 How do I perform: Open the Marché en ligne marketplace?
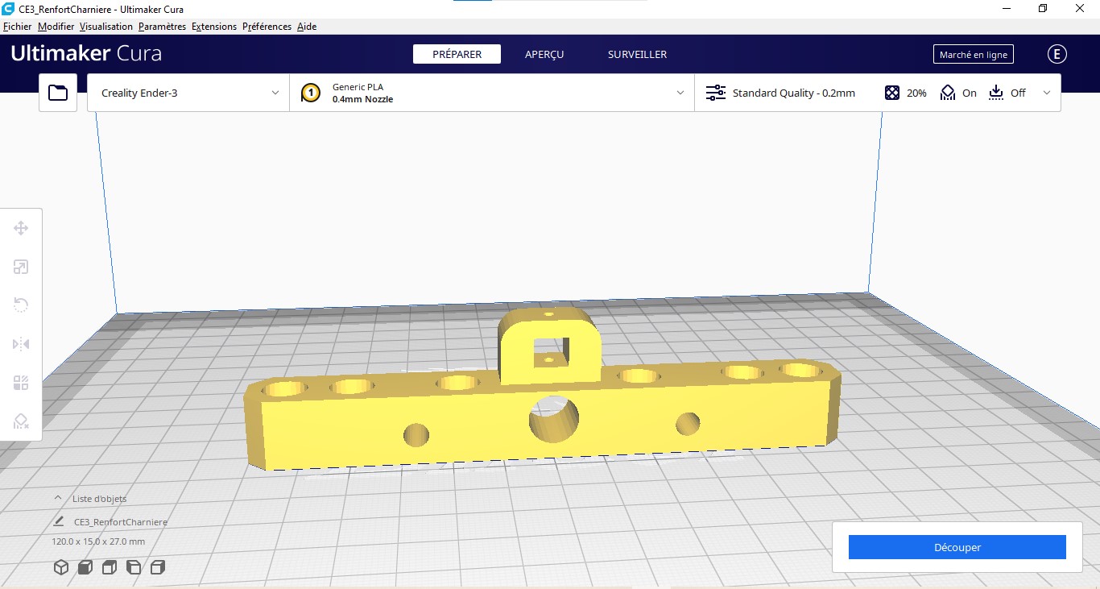pyautogui.click(x=973, y=55)
